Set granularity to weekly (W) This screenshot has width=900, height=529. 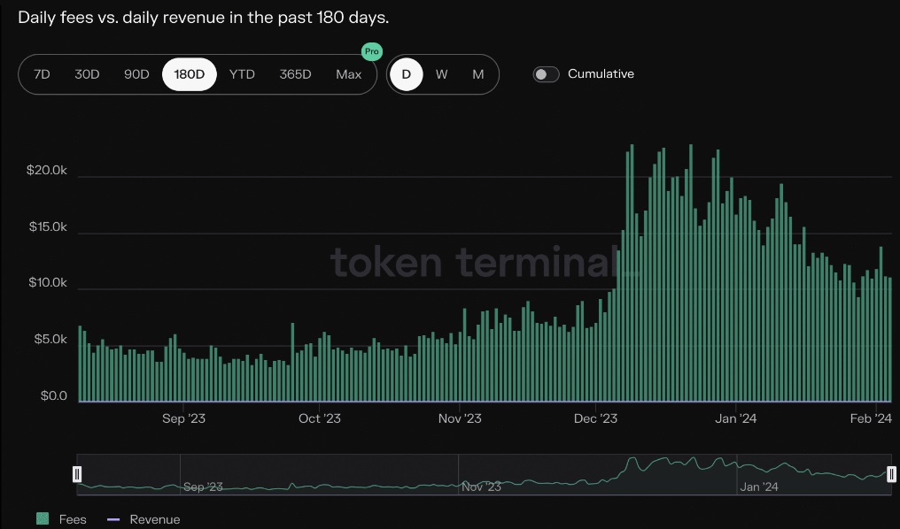[x=441, y=74]
